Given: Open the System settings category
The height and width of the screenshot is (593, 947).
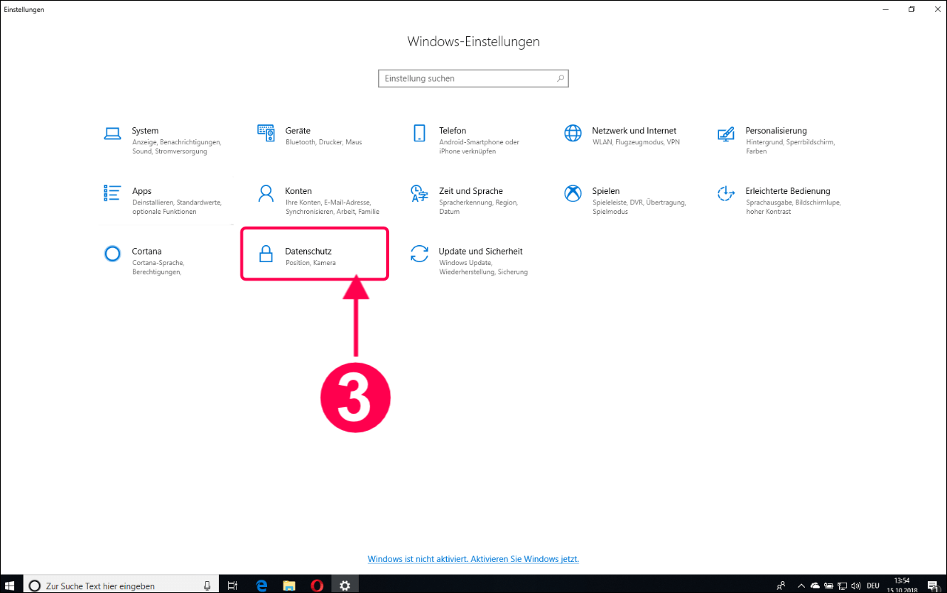Looking at the screenshot, I should click(x=164, y=141).
